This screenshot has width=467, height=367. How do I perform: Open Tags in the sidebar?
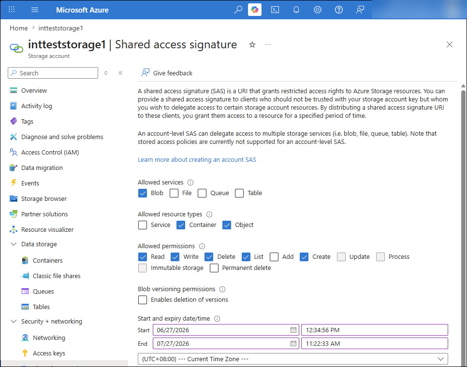tap(27, 121)
